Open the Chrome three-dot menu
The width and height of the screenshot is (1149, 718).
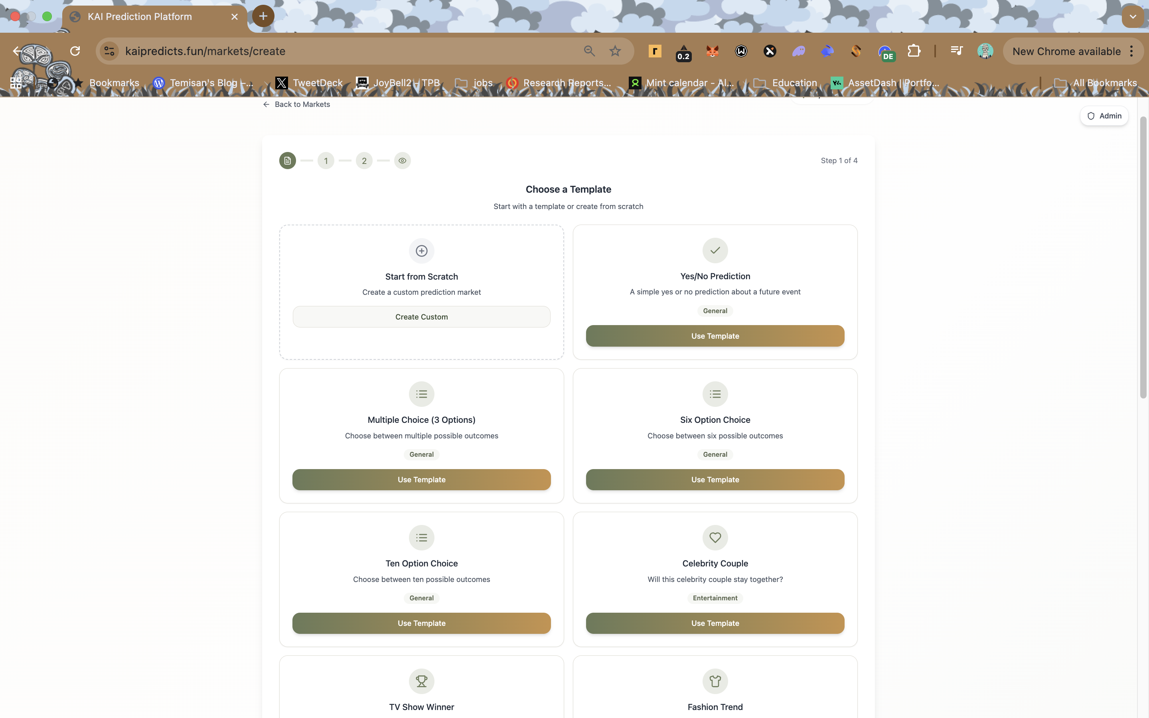tap(1132, 51)
